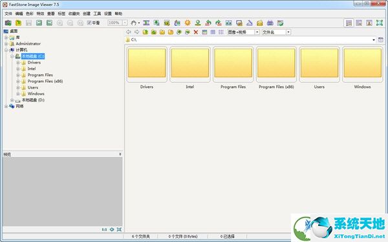The image size is (388, 242).
Task: Click the back arrow in browser toolbar
Action: click(x=129, y=32)
